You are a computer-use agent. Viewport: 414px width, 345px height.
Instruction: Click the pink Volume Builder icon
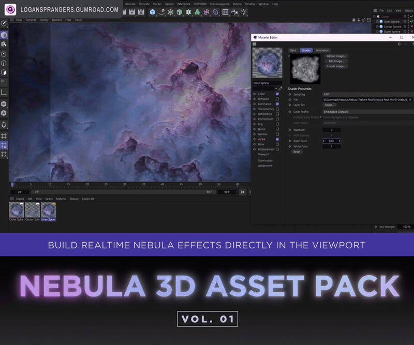click(x=206, y=12)
